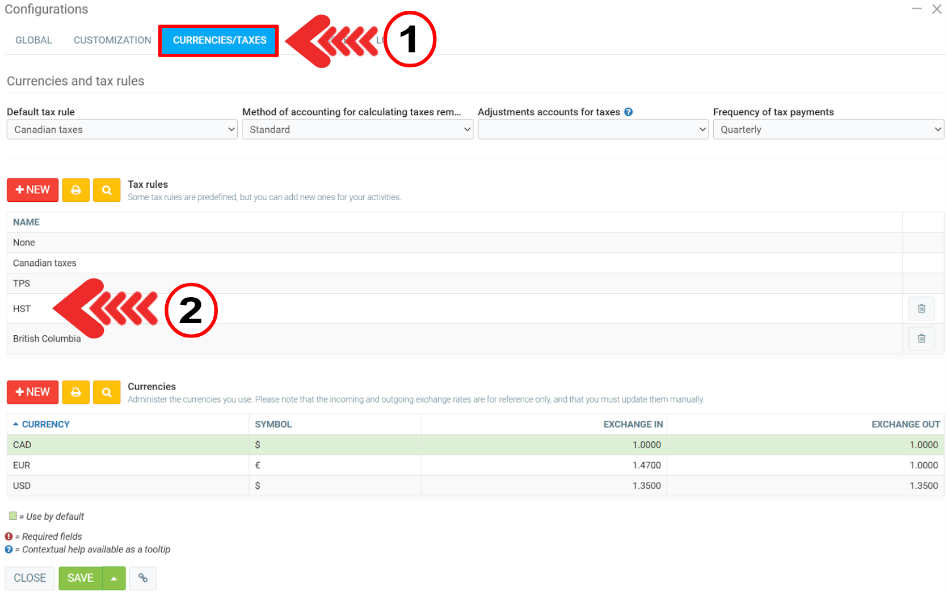The image size is (947, 592).
Task: Delete the HST tax rule
Action: point(921,308)
